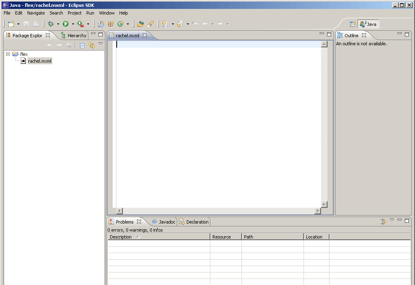The height and width of the screenshot is (285, 415).
Task: Click the editor vertical scrollbar down arrow
Action: (x=324, y=205)
